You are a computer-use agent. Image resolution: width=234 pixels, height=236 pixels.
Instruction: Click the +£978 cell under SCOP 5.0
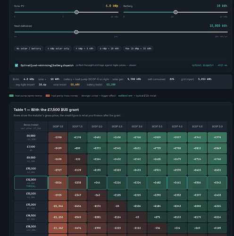point(217,137)
